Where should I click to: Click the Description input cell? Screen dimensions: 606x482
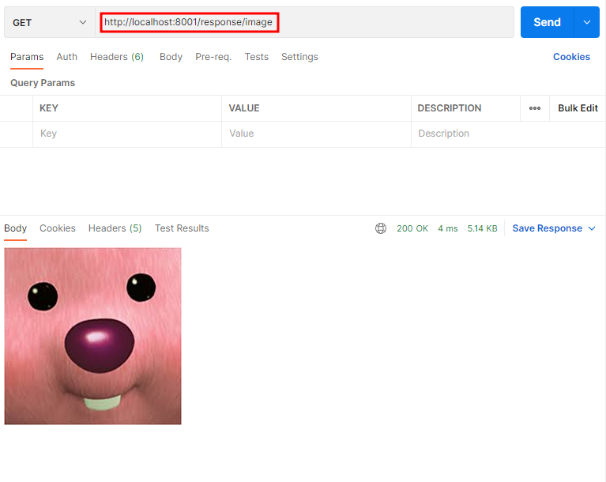pos(508,134)
